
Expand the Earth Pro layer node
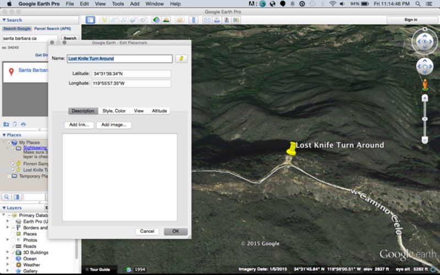(8, 221)
